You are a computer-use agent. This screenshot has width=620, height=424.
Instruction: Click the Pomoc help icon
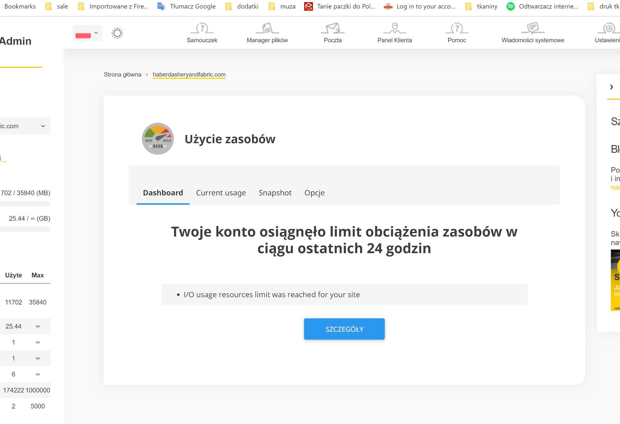point(457,29)
